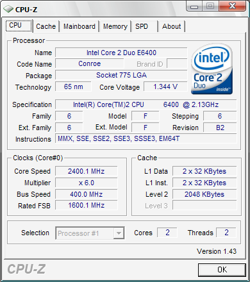Click the Intel Core 2 Duo logo
250x282 pixels.
coord(212,69)
